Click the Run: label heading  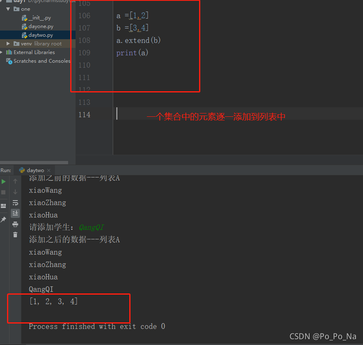(6, 170)
